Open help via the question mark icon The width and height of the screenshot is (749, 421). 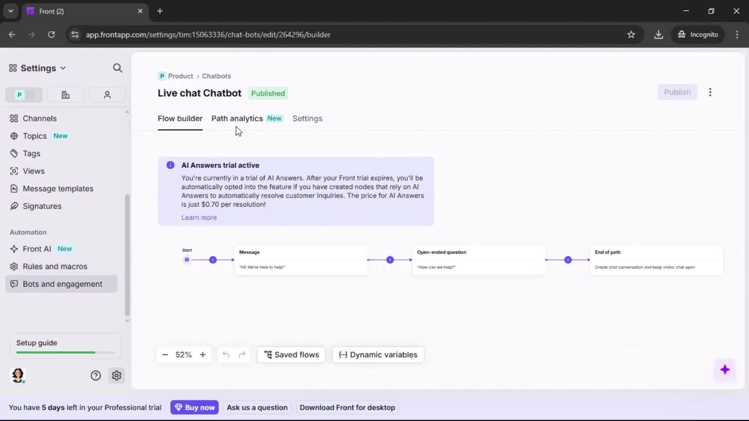[96, 375]
